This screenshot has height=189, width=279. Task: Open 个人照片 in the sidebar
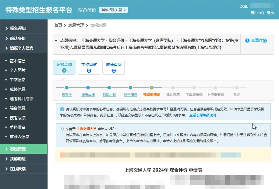tap(17, 70)
